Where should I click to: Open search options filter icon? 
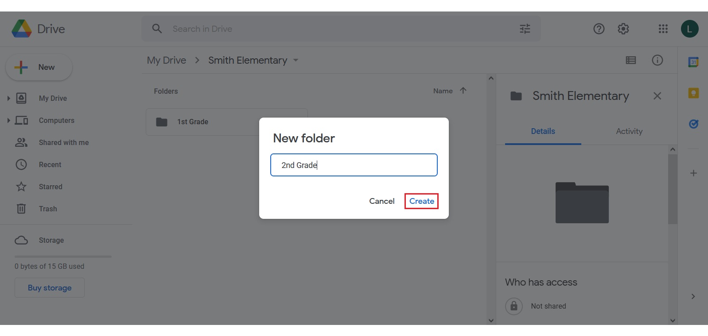click(x=525, y=29)
